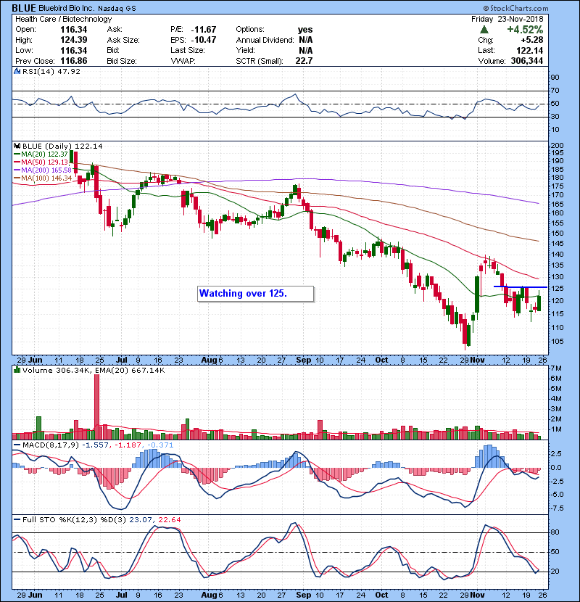Click the RSI indicator icon beside RSI(14)
This screenshot has width=580, height=602.
tap(17, 71)
